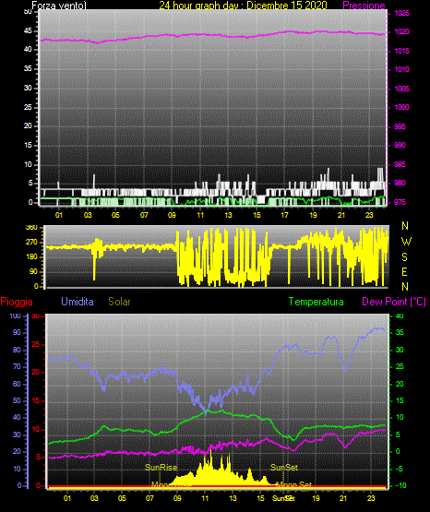Click the green temperature axis value 40
430x512 pixels.
tap(400, 316)
